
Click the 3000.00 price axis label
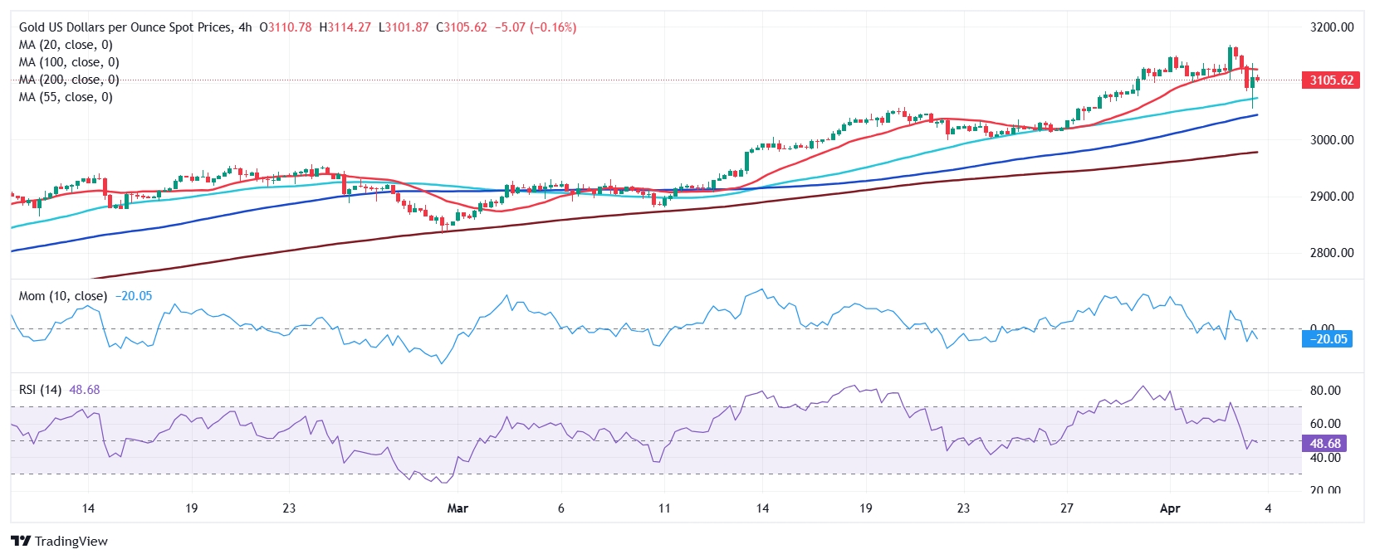(x=1331, y=140)
